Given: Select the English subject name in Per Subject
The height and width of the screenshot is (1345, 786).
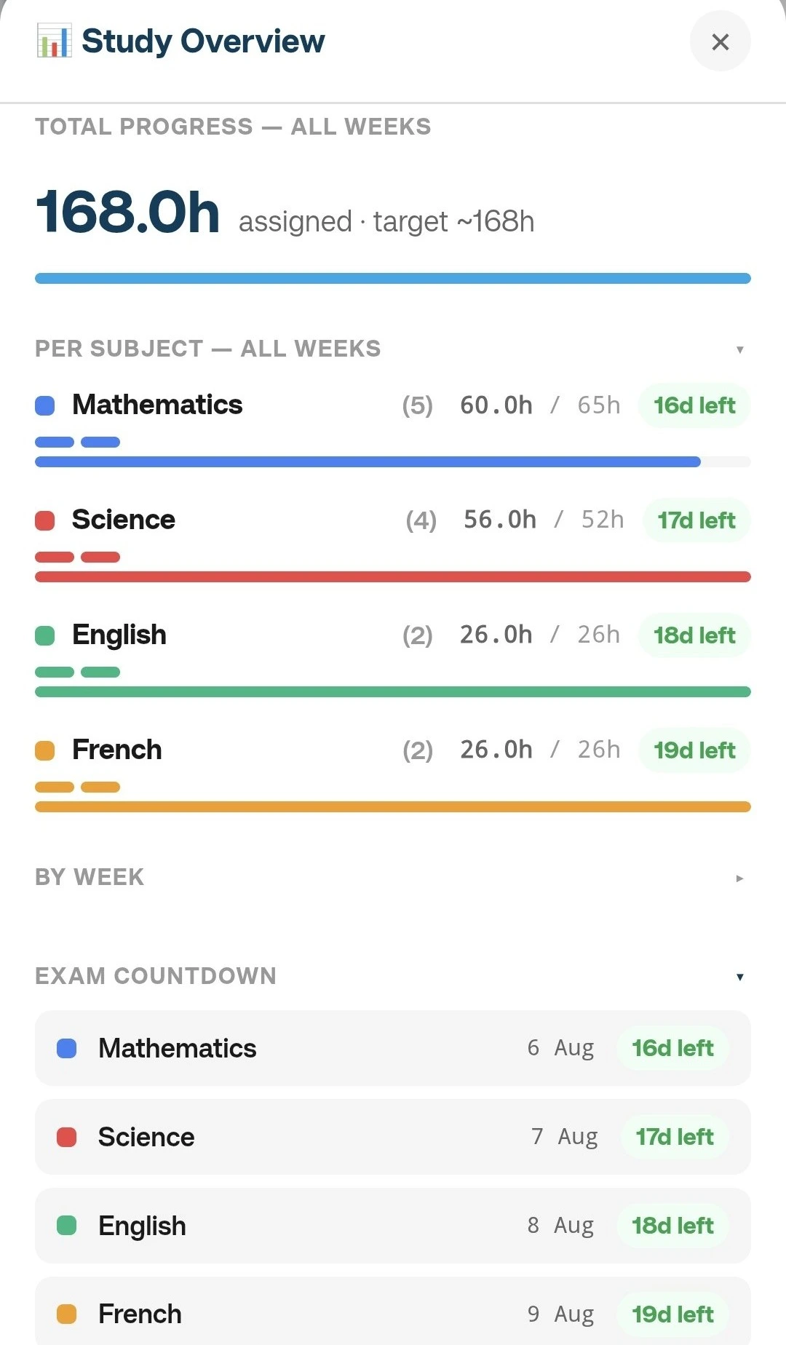Looking at the screenshot, I should click(x=119, y=635).
